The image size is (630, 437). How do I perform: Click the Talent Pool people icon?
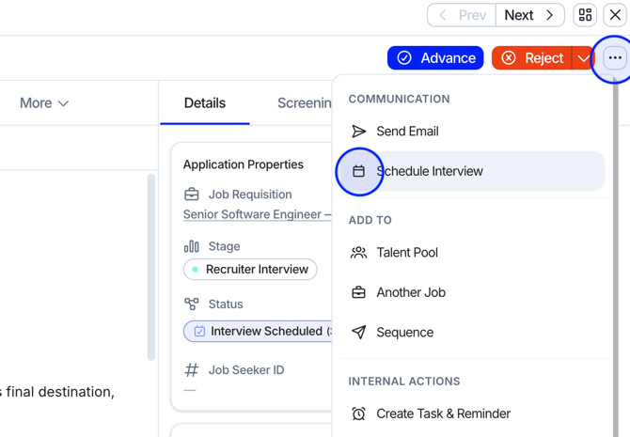click(358, 253)
